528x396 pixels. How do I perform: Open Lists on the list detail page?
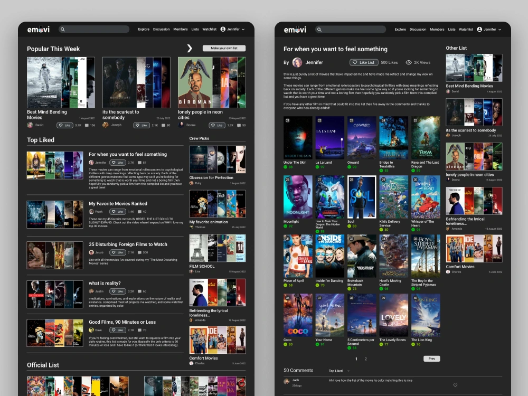pyautogui.click(x=451, y=30)
